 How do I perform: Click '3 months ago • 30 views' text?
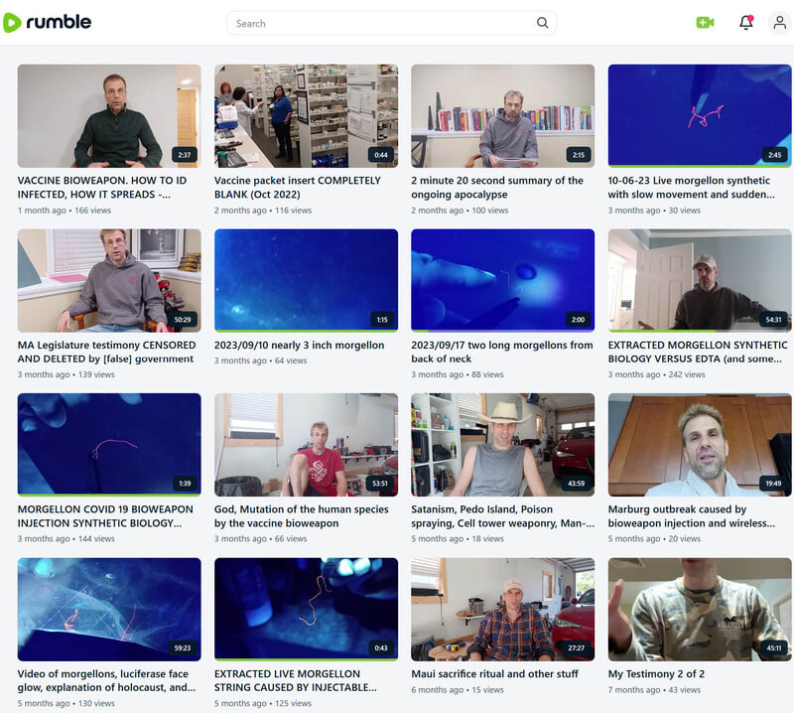(654, 211)
